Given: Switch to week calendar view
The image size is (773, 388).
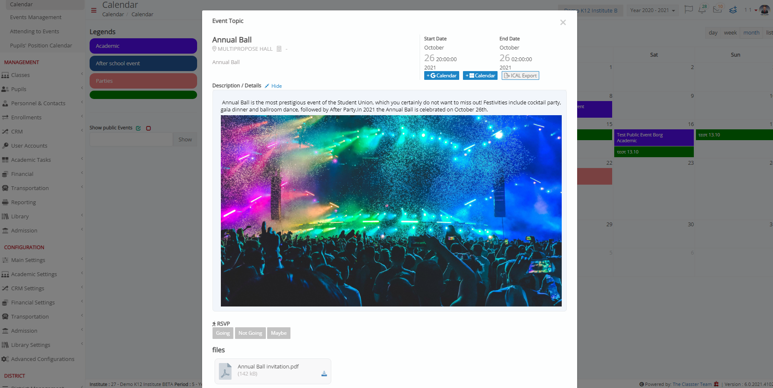Looking at the screenshot, I should [730, 33].
